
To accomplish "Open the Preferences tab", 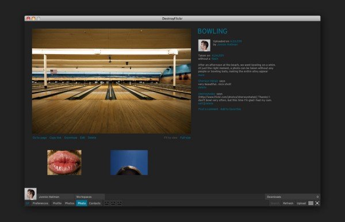I will point(40,203).
